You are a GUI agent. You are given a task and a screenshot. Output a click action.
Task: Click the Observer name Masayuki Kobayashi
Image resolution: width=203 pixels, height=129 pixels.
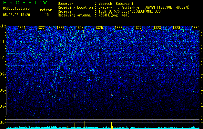pyautogui.click(x=116, y=4)
